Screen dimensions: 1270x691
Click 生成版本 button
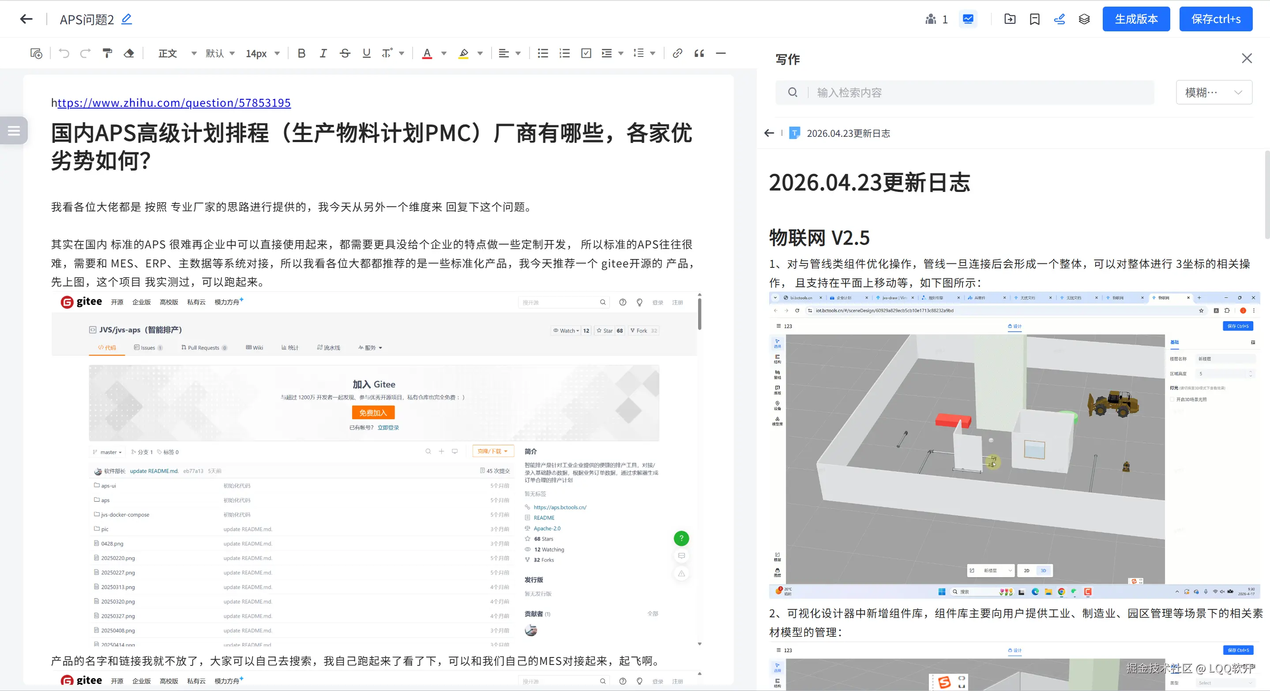1136,19
